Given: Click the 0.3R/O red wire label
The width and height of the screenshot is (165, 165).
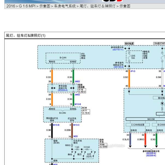Looking at the screenshot, I should (x=141, y=140).
